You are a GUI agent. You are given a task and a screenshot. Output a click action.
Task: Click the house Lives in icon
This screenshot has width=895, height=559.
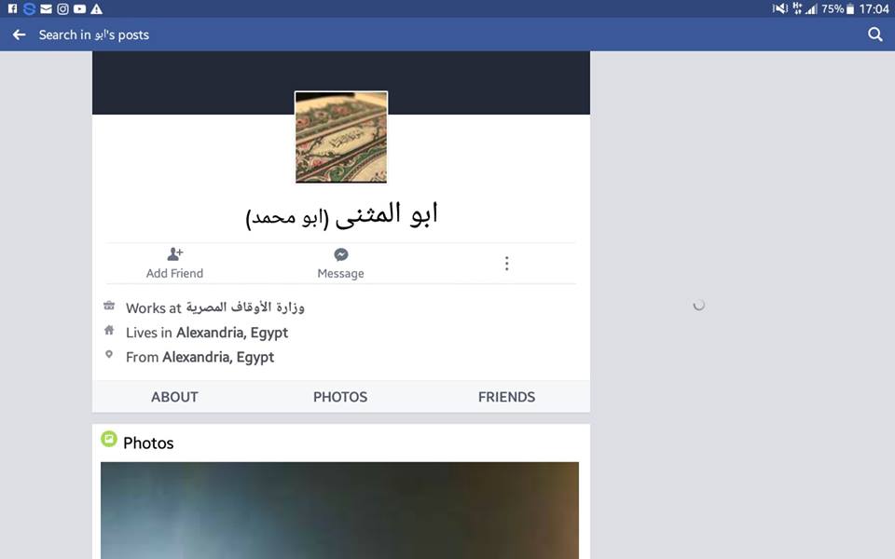tap(109, 330)
